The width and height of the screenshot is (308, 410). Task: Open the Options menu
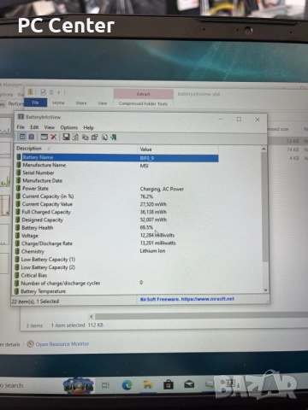[x=69, y=127]
